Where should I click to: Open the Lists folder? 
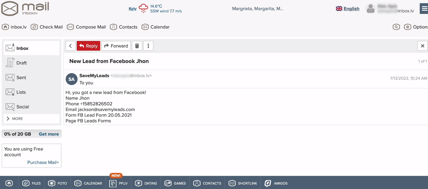(31, 92)
